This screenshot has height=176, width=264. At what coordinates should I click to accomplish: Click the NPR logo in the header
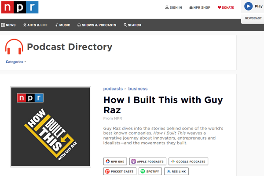20,7
